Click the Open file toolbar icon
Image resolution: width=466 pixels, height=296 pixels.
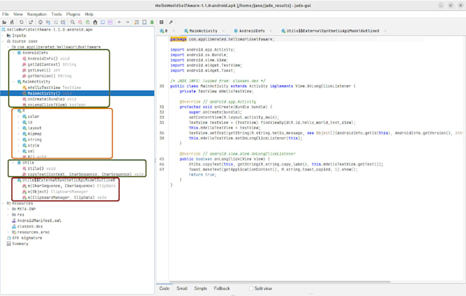4,23
